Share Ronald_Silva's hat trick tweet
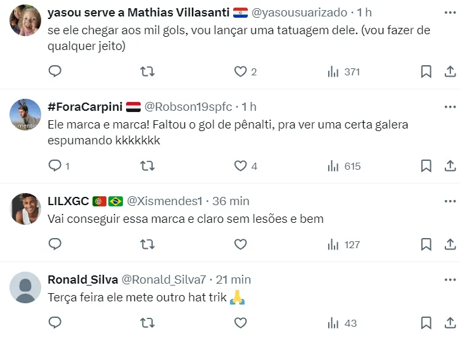Image resolution: width=460 pixels, height=340 pixels. pos(450,323)
